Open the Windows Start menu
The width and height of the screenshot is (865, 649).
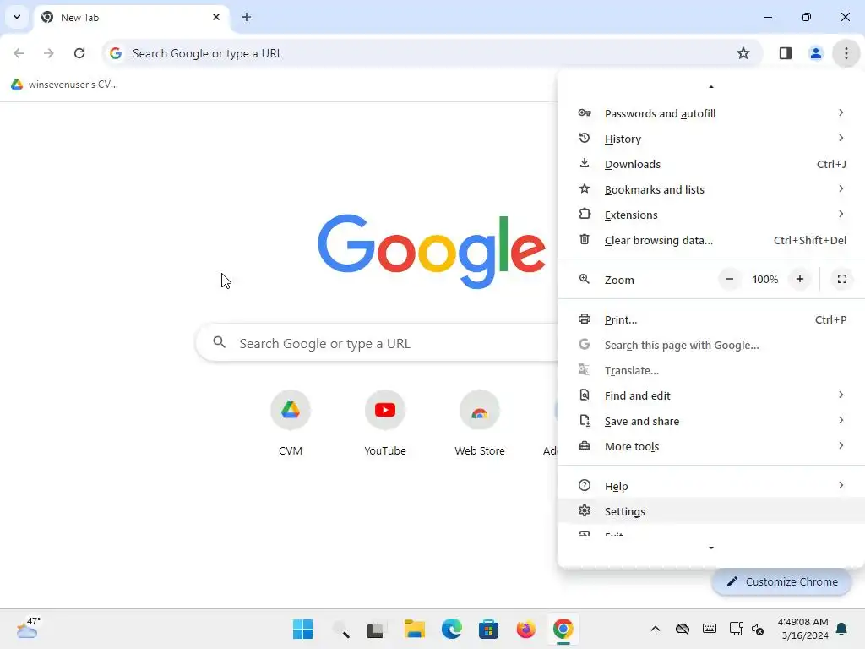pos(302,629)
